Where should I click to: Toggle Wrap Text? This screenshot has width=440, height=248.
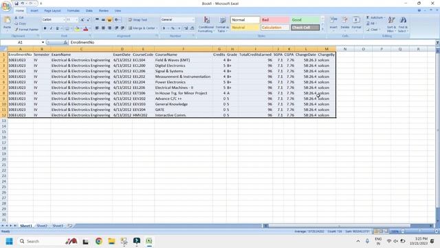[137, 20]
